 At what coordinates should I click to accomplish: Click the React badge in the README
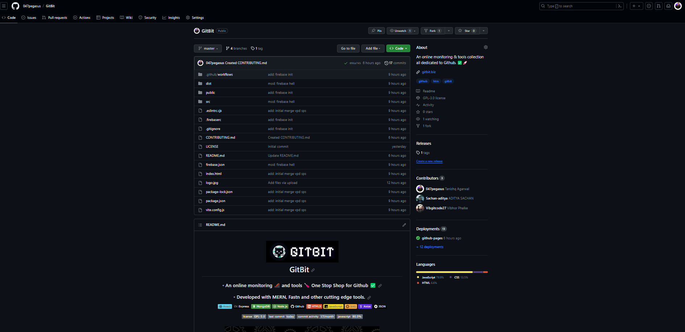coord(225,306)
